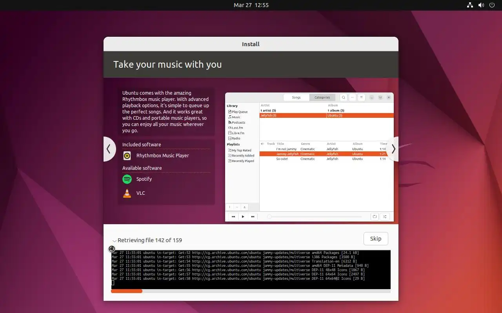Click the previous track button in Rhythmbox

click(233, 216)
